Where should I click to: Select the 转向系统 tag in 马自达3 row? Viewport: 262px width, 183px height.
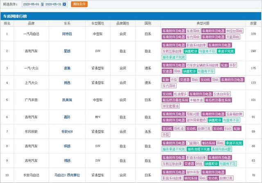(191, 178)
